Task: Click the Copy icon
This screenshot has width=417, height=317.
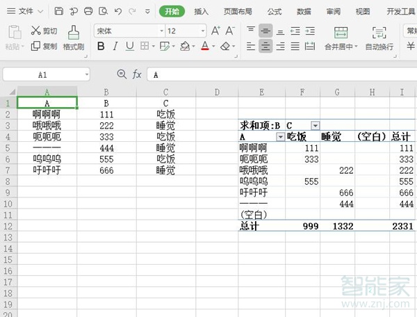Action: (x=35, y=46)
